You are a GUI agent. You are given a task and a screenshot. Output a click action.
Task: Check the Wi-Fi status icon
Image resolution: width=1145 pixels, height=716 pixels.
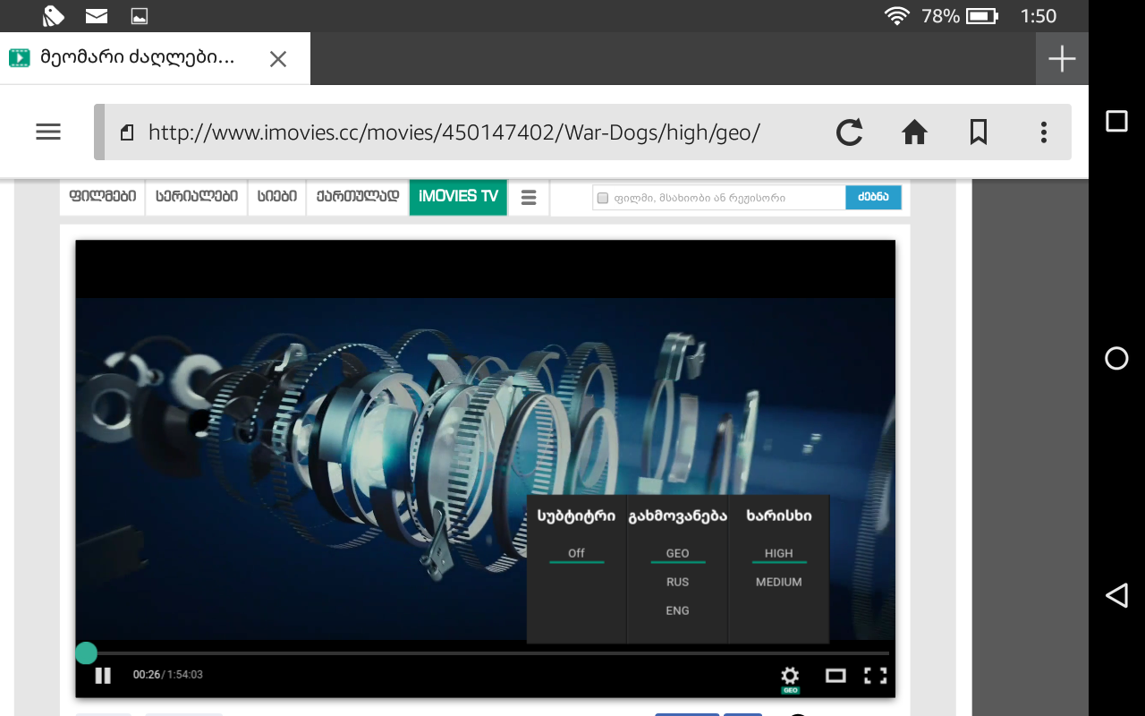coord(896,16)
